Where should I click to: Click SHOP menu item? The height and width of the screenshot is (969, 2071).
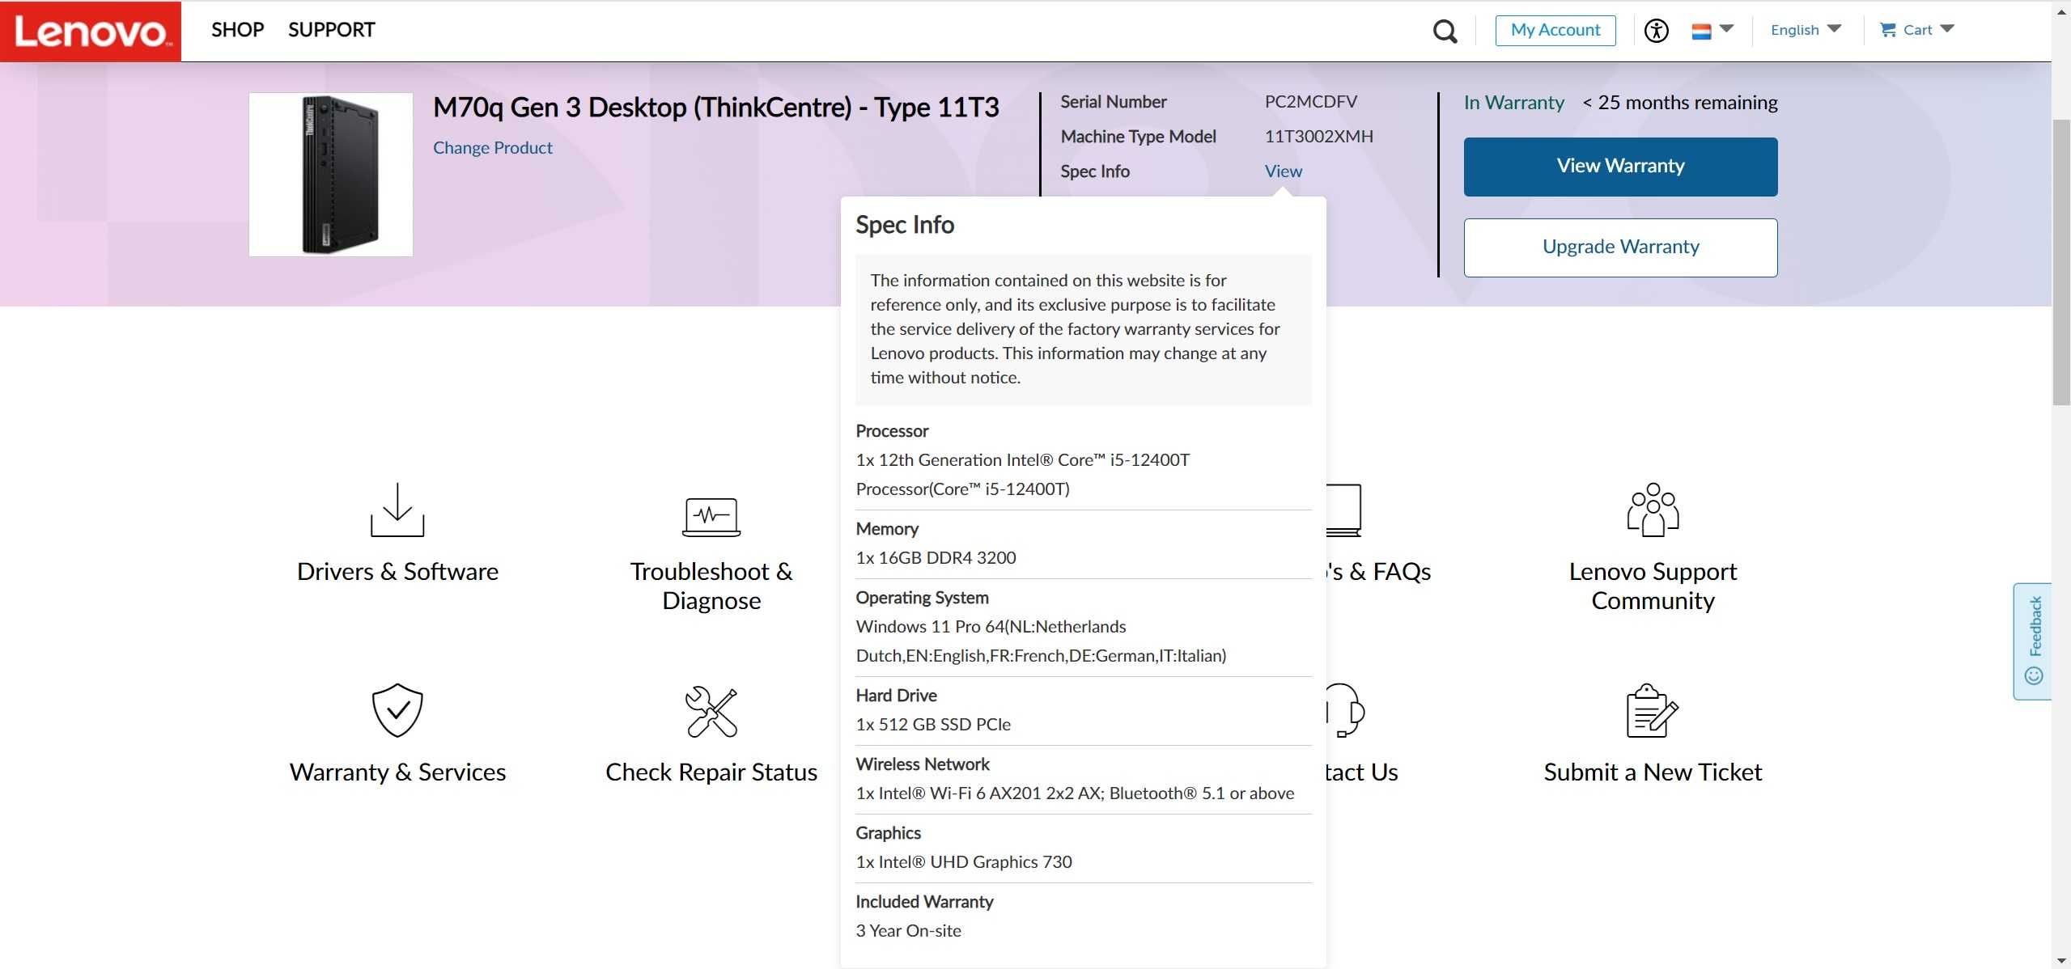pyautogui.click(x=236, y=29)
